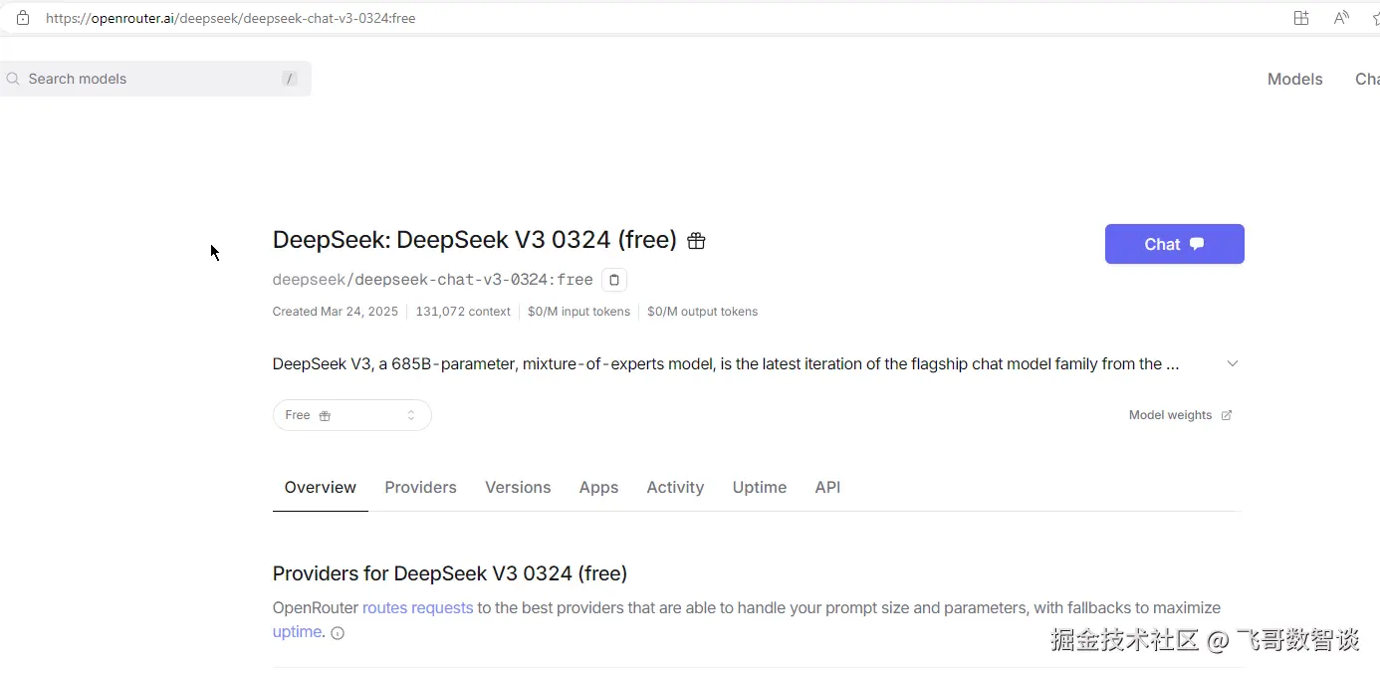Viewport: 1380px width, 674px height.
Task: Click the lock icon in the address bar
Action: point(23,18)
